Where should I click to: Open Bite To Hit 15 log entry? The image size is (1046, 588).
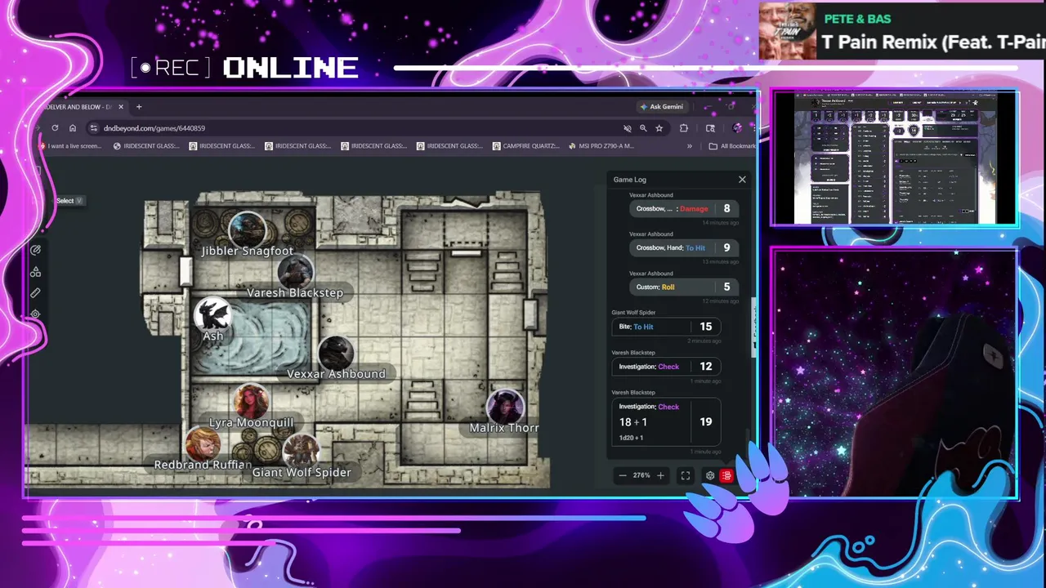667,327
